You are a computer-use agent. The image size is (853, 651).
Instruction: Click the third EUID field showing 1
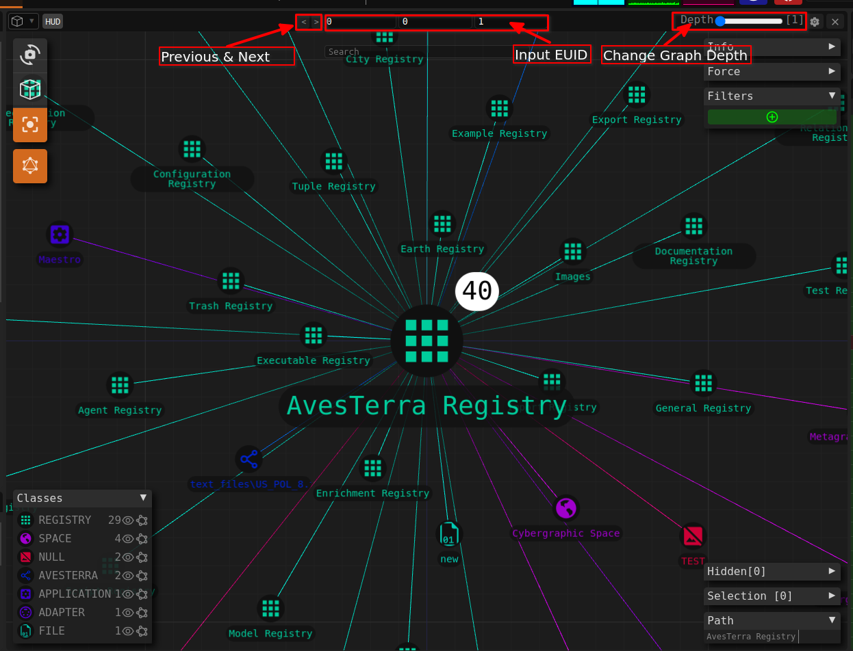click(x=510, y=22)
